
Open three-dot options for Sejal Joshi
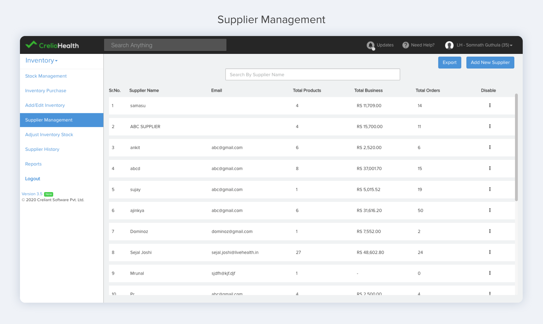click(490, 252)
